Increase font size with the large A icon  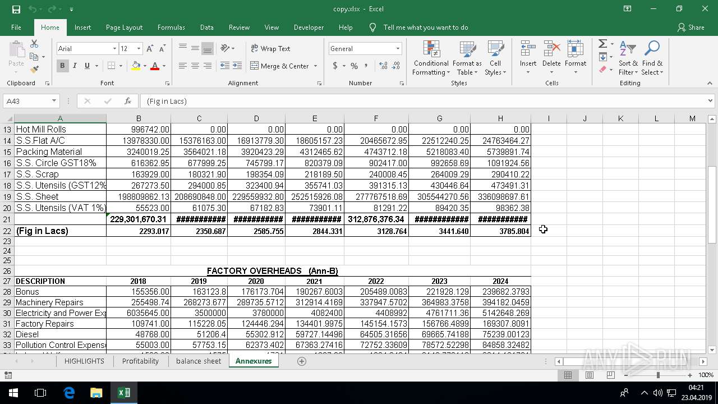[150, 49]
